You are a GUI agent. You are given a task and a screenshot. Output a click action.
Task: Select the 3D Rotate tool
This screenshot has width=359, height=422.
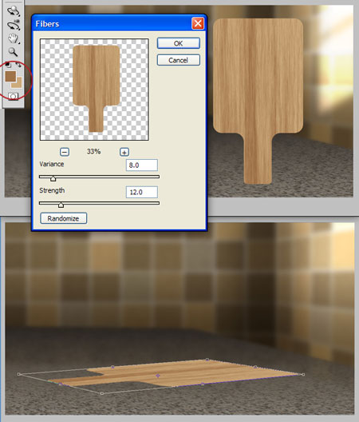pos(13,11)
